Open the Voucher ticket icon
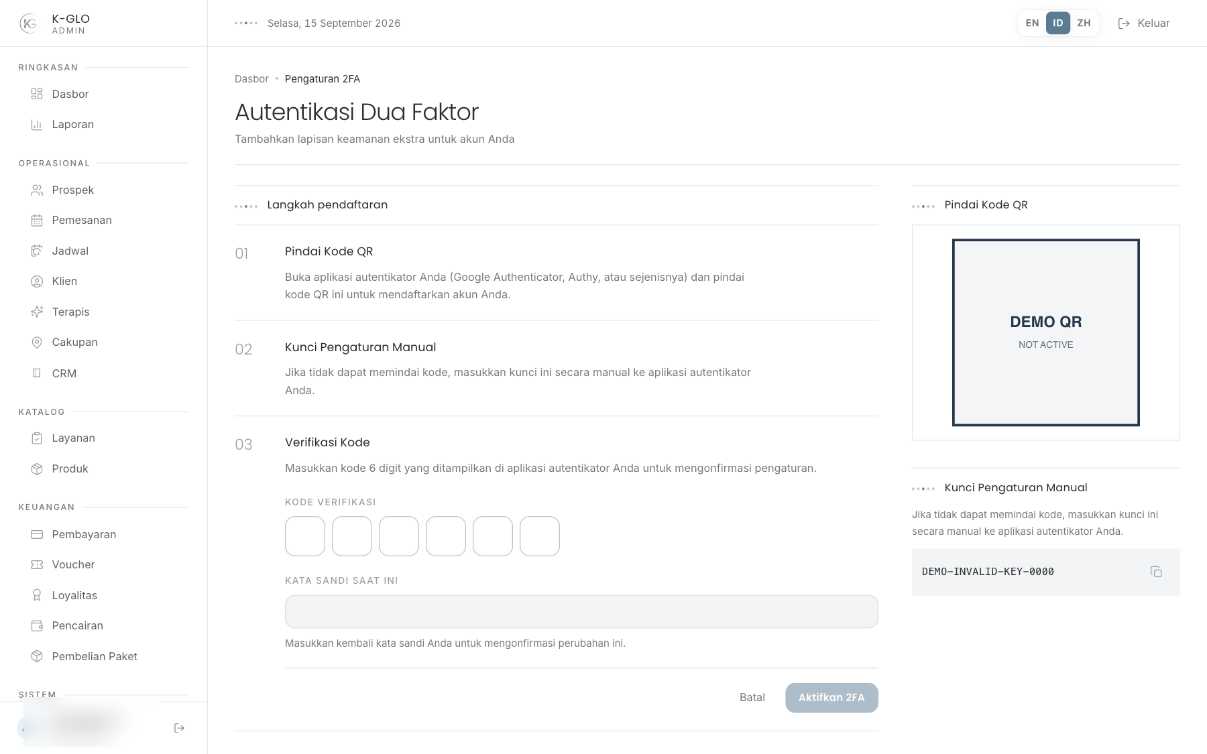Screen dimensions: 1207x754 click(37, 565)
